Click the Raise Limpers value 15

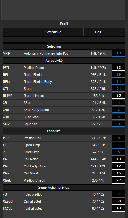coord(119,96)
